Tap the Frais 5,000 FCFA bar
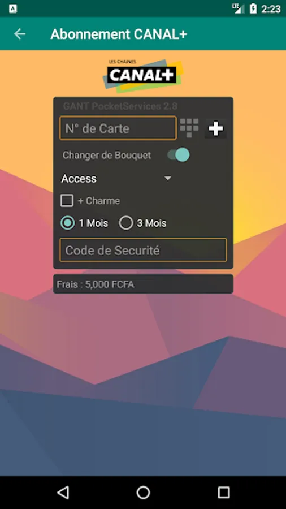The width and height of the screenshot is (286, 509). coord(143,284)
